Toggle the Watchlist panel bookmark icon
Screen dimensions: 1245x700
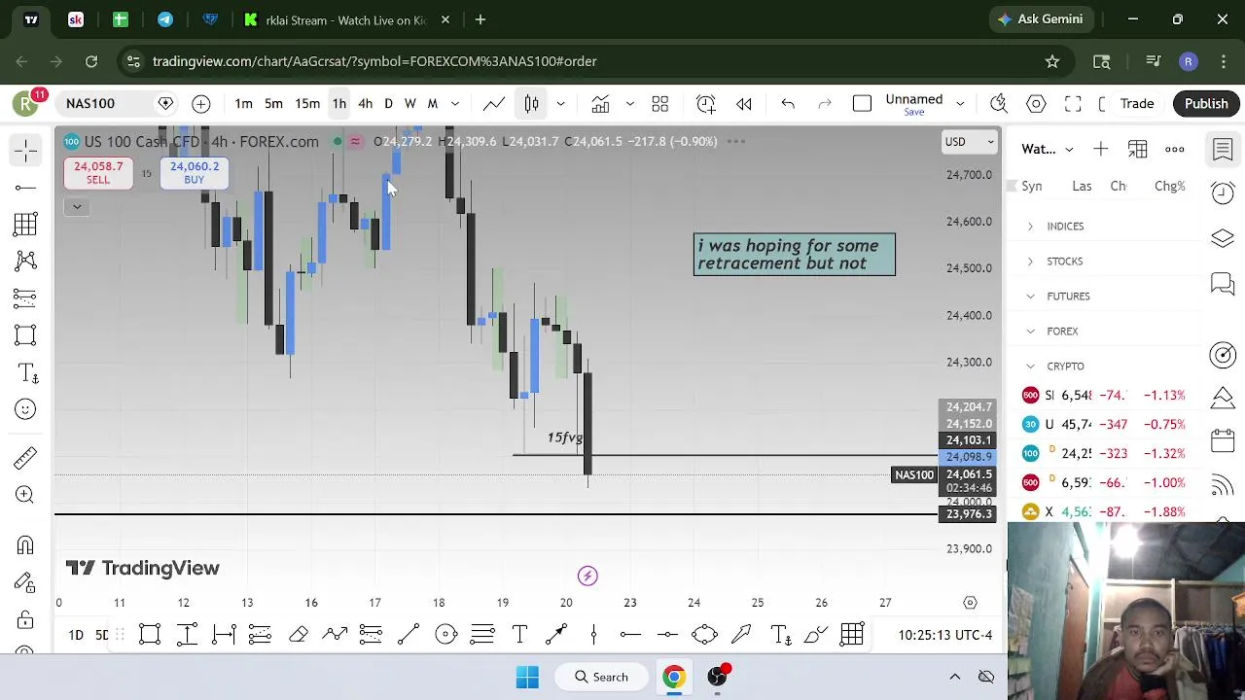click(1223, 149)
